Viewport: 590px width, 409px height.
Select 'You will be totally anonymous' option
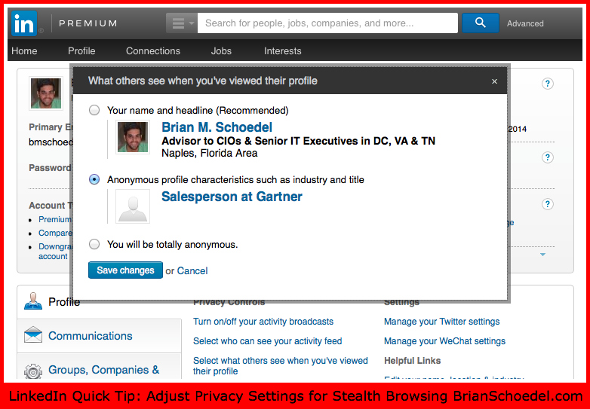tap(94, 245)
